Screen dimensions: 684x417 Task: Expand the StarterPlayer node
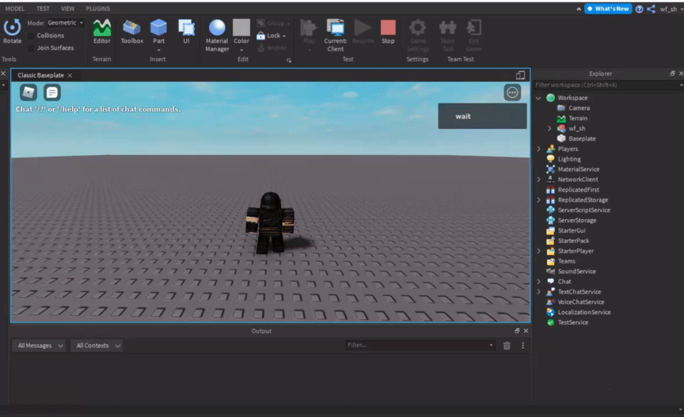(538, 251)
